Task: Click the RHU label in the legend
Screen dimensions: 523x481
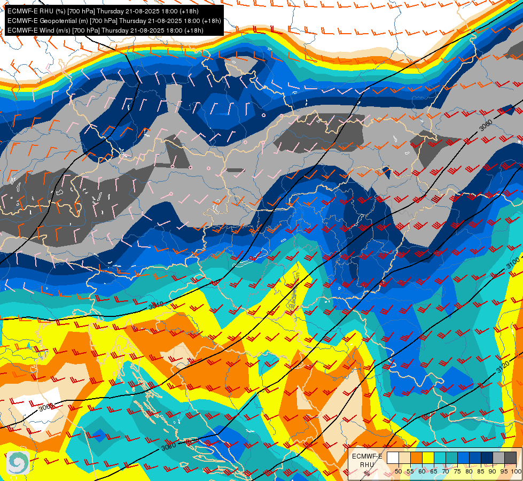Action: (367, 465)
